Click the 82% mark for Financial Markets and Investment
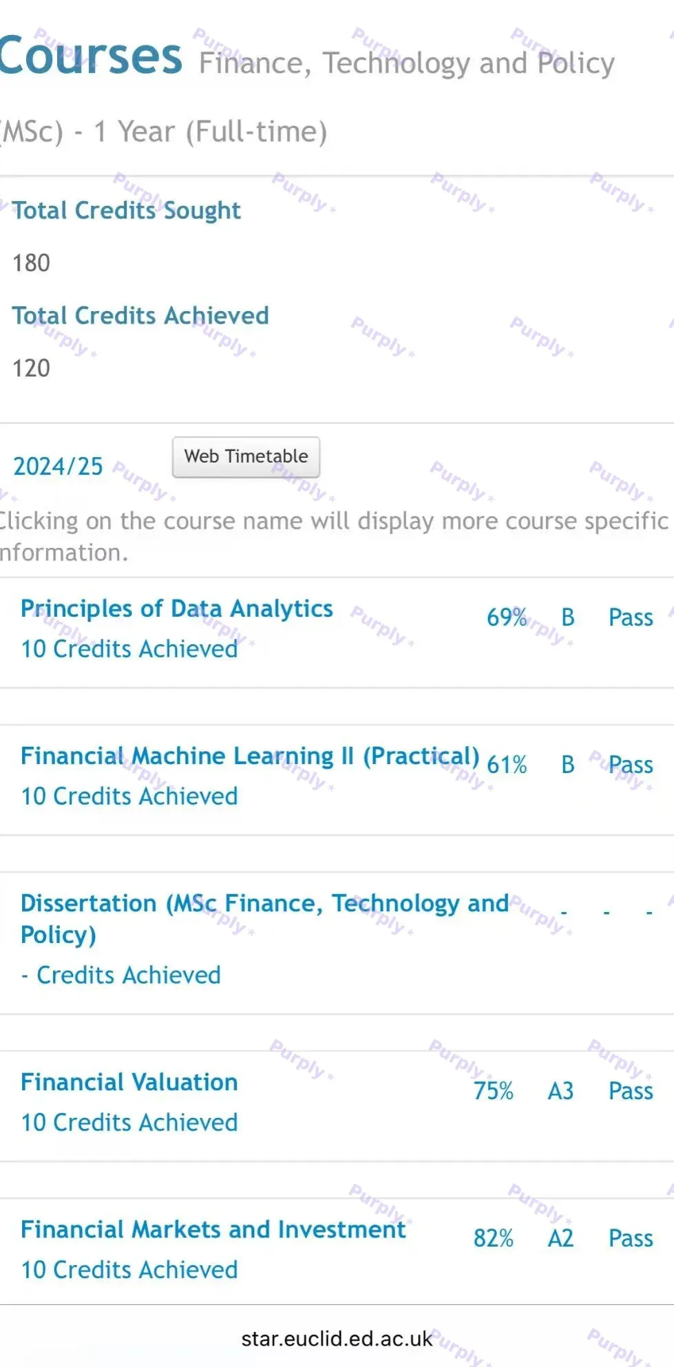 point(493,1238)
